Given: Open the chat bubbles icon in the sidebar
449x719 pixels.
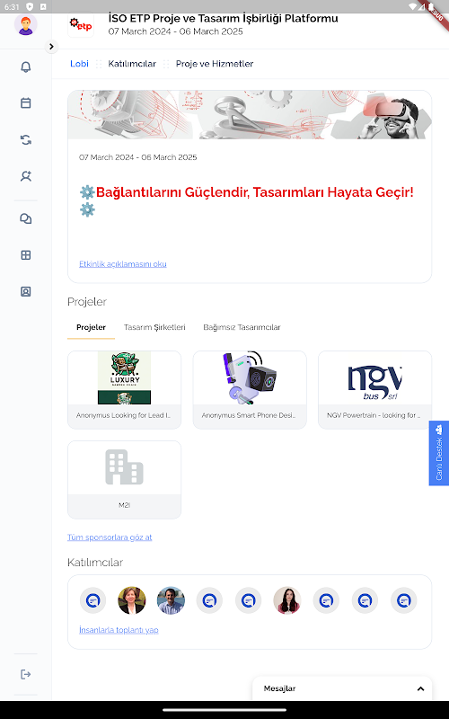Looking at the screenshot, I should [x=26, y=218].
